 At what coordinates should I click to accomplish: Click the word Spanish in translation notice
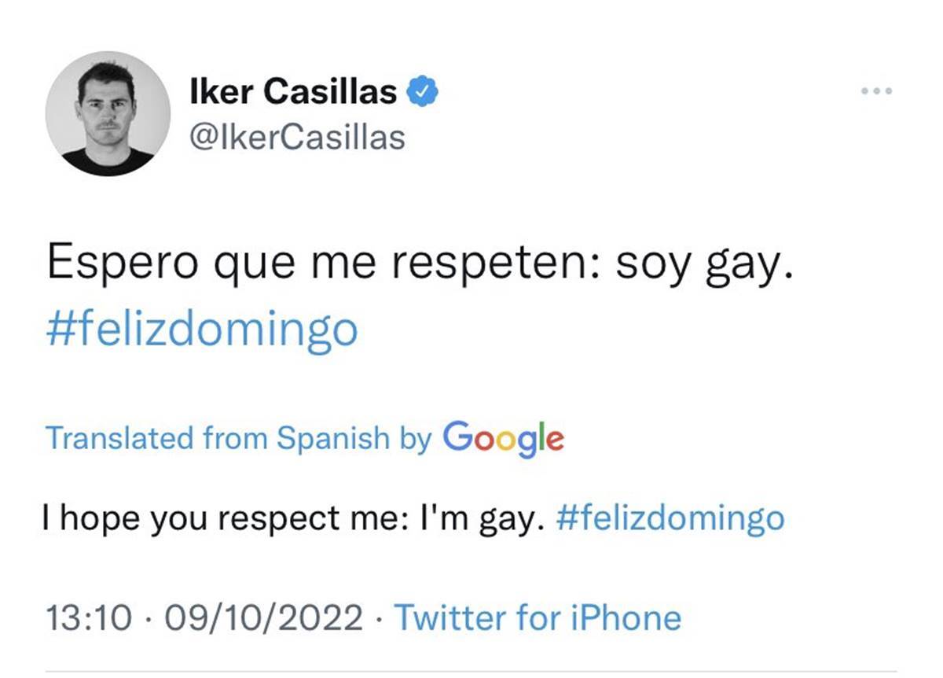click(x=332, y=438)
